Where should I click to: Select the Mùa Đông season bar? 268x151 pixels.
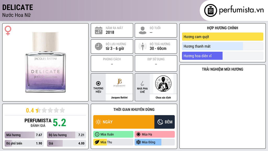155,142
